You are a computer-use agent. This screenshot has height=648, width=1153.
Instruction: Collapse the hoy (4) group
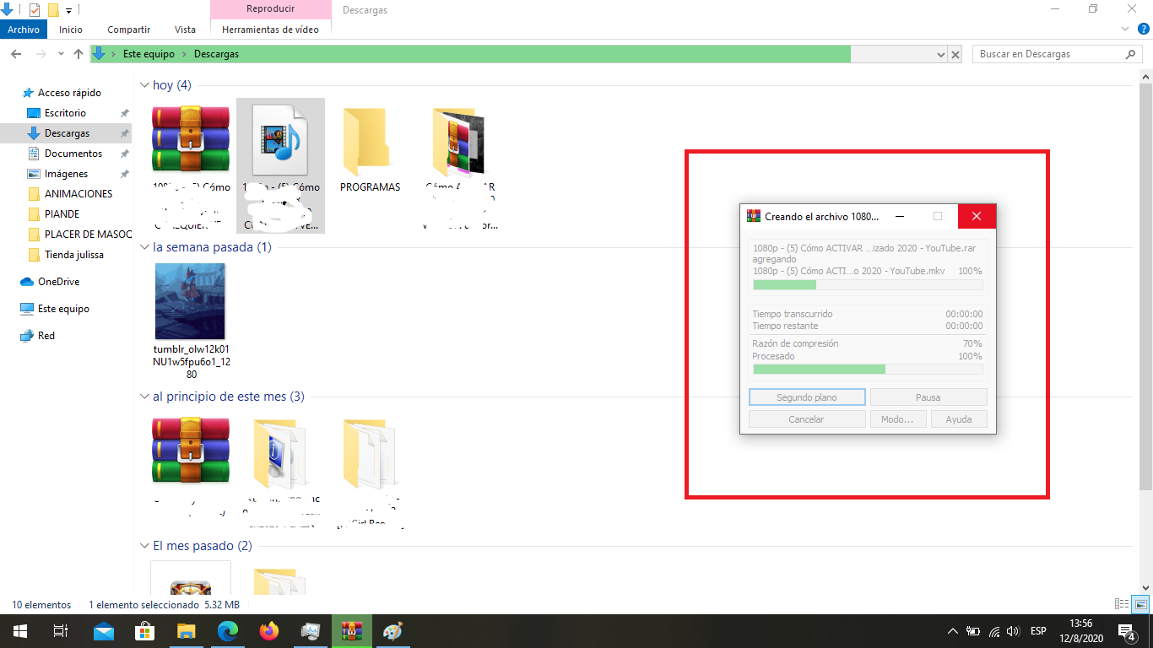(x=144, y=85)
